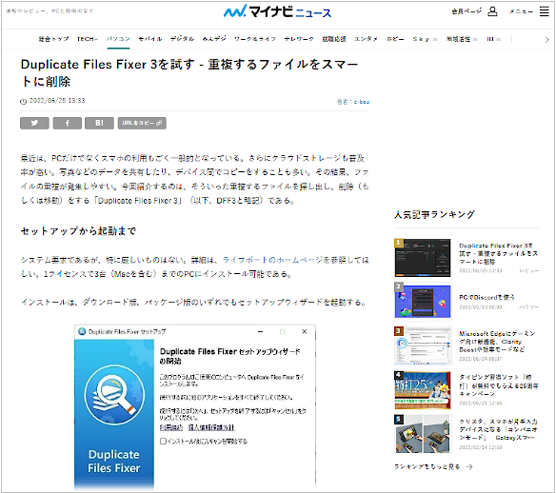Click setup wizard close X in image
This screenshot has width=556, height=493.
click(x=305, y=332)
